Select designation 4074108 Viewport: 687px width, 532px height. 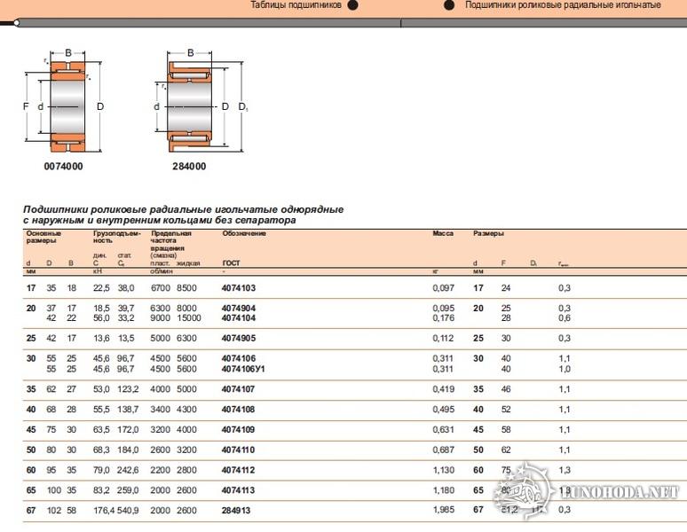239,410
